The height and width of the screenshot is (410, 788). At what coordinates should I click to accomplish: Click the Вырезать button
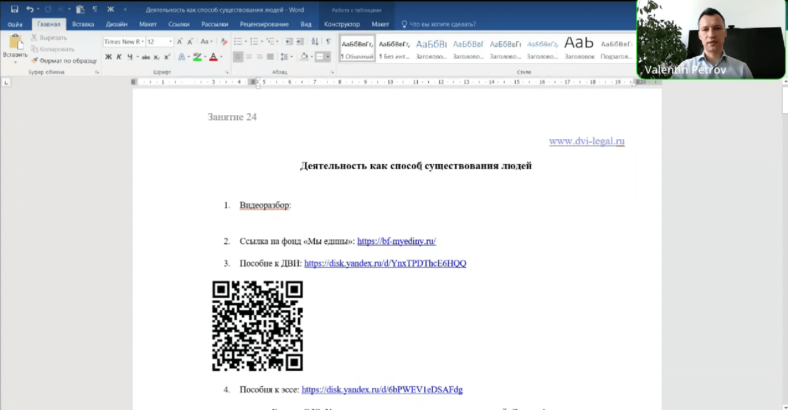coord(49,38)
